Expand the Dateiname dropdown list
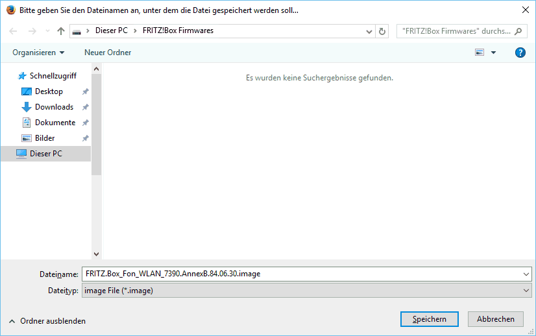The height and width of the screenshot is (336, 536). pyautogui.click(x=526, y=274)
